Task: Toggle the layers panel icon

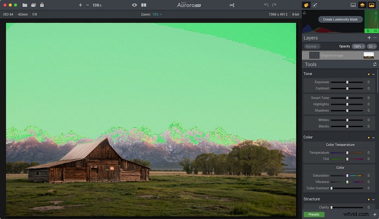Action: point(362,5)
